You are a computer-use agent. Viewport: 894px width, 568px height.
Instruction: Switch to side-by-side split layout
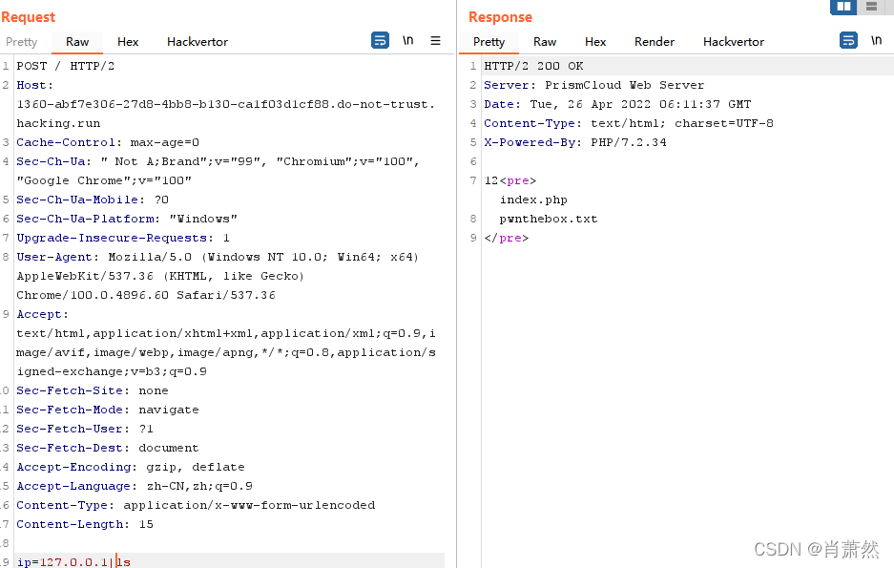click(x=843, y=7)
